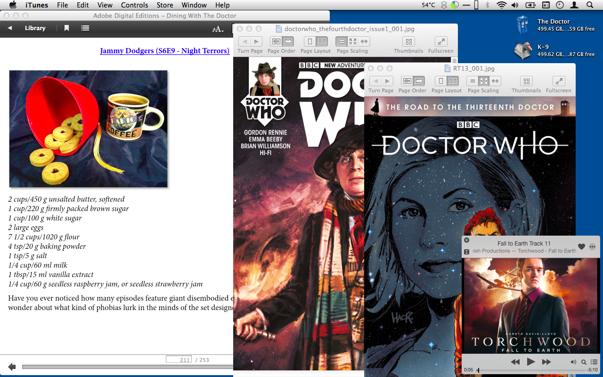
Task: Choose fit-width scaling in RT13_001.jpg window
Action: pos(495,81)
